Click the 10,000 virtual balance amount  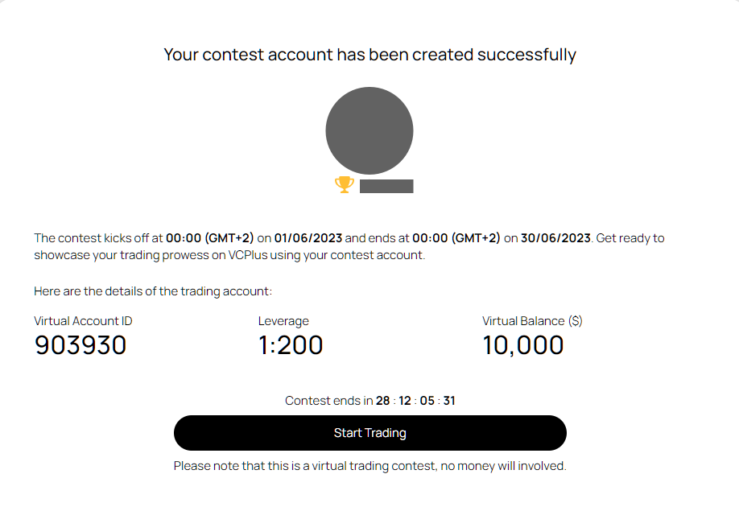click(x=523, y=345)
